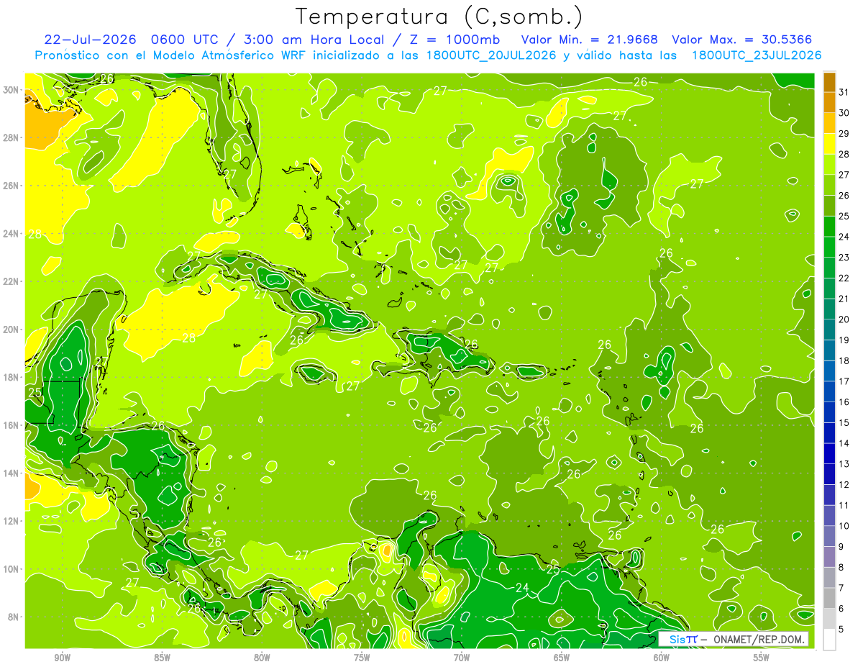Screen dimensions: 863x667
Task: Click the '10N' latitude axis label
Action: click(12, 569)
